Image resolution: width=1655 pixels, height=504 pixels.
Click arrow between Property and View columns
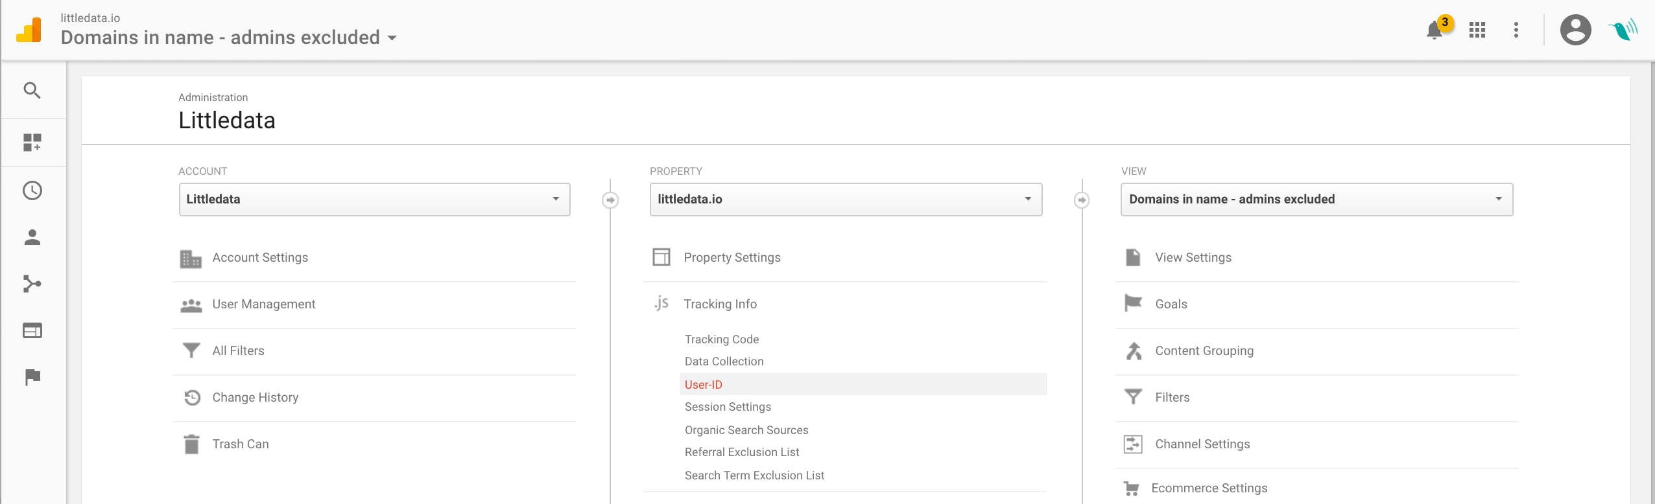click(1082, 200)
